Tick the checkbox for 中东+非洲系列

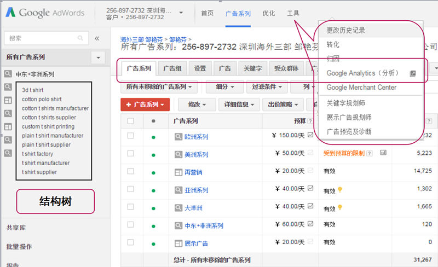(130, 224)
